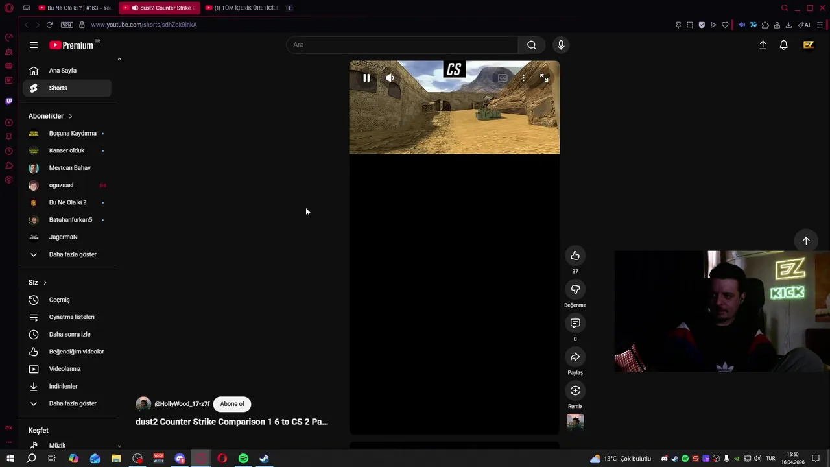Open the YouTube hamburger guide menu
This screenshot has height=467, width=830.
34,45
